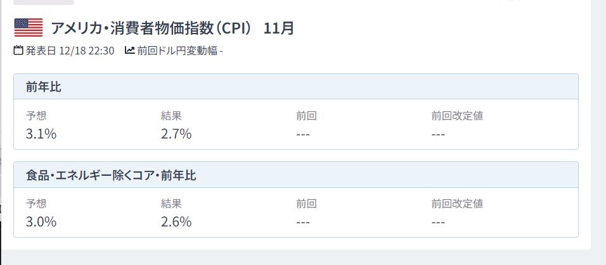Click the 前回ドル円変動幅 label

click(x=177, y=51)
